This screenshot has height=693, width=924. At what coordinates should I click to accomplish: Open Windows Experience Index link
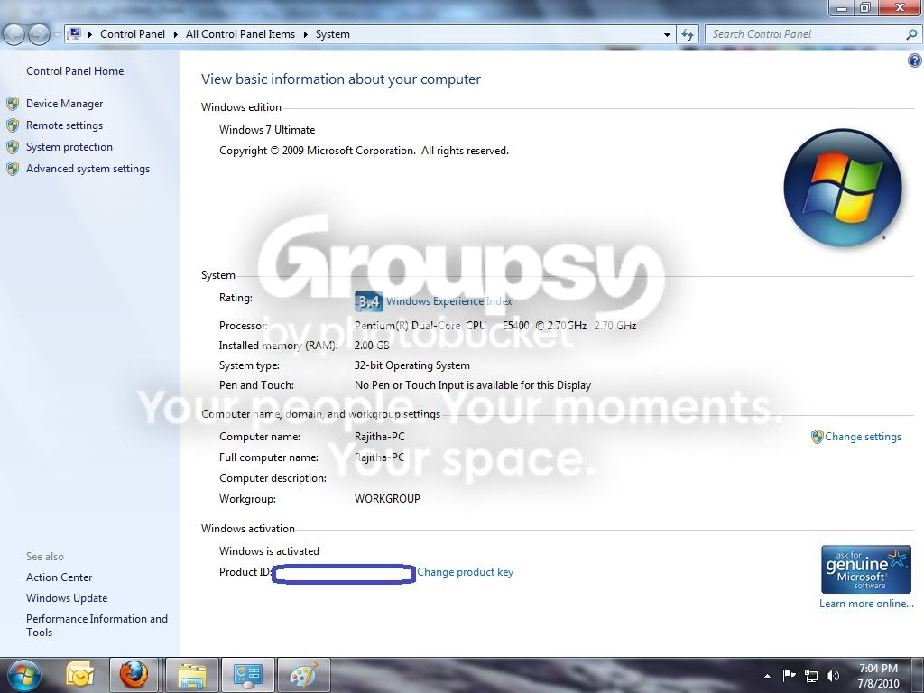click(x=449, y=301)
